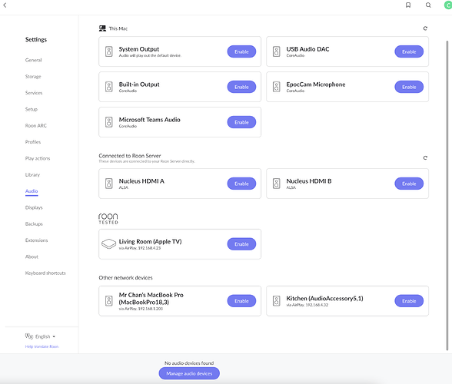Click Manage audio devices button
This screenshot has width=452, height=384.
point(189,373)
